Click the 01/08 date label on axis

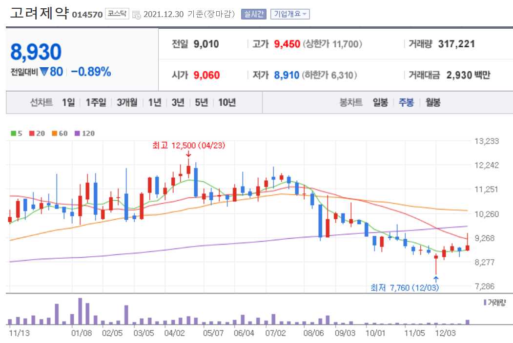[x=81, y=333]
